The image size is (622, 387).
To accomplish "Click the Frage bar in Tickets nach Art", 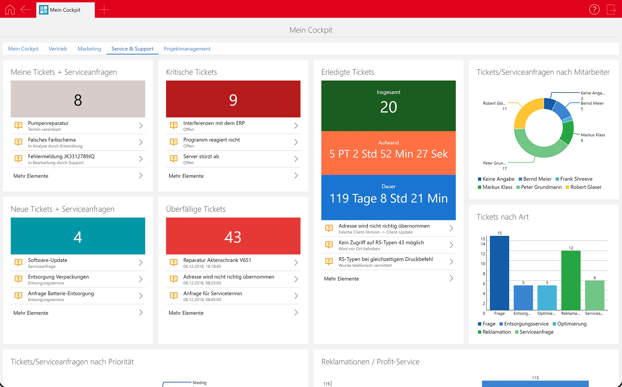I will (499, 273).
